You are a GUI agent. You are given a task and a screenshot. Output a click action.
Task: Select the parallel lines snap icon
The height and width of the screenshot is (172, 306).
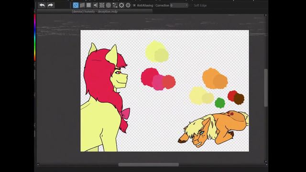82,5
